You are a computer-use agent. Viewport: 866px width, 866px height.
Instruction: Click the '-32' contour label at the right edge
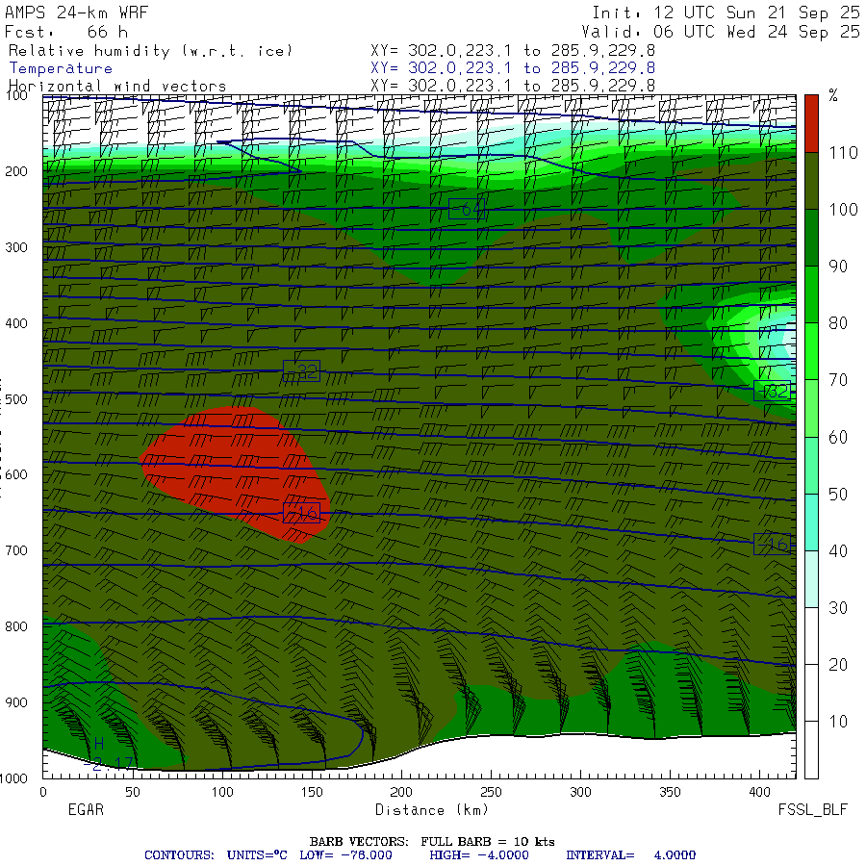(772, 391)
